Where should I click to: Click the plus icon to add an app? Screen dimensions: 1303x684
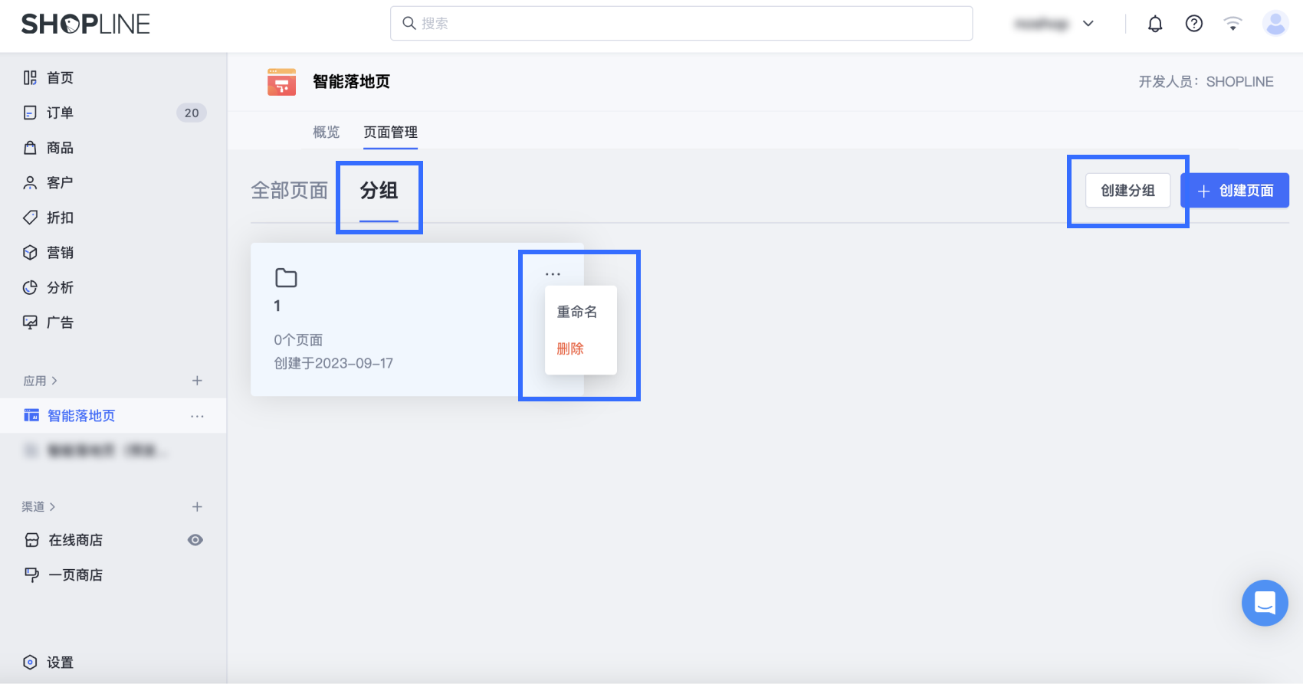tap(197, 381)
